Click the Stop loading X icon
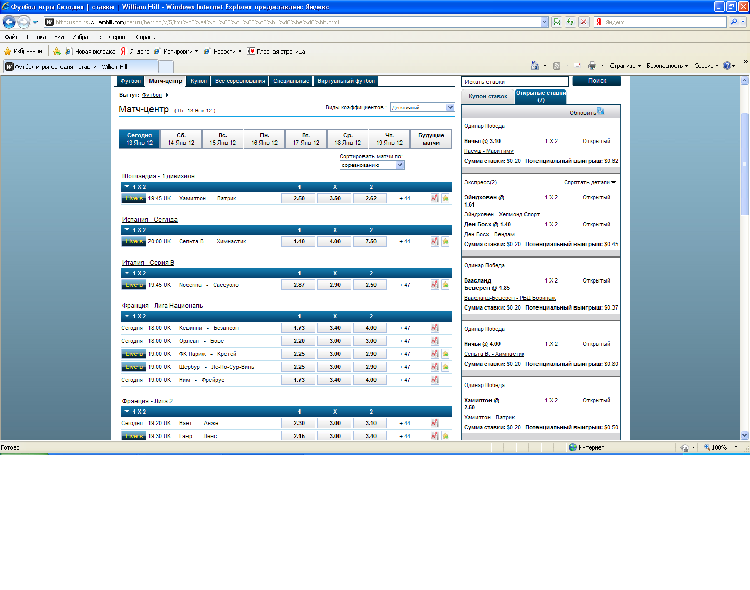This screenshot has height=590, width=750. [584, 22]
